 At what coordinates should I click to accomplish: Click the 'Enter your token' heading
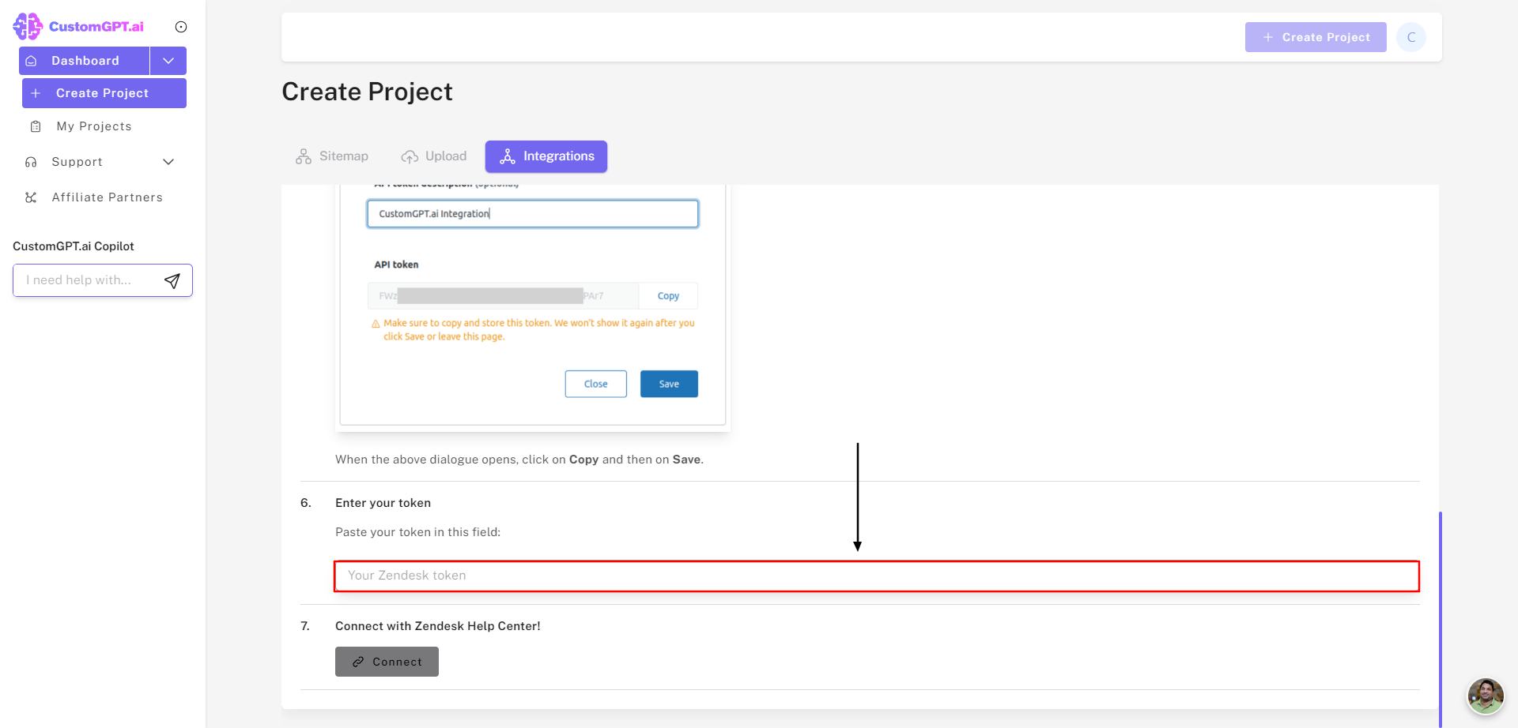point(383,503)
